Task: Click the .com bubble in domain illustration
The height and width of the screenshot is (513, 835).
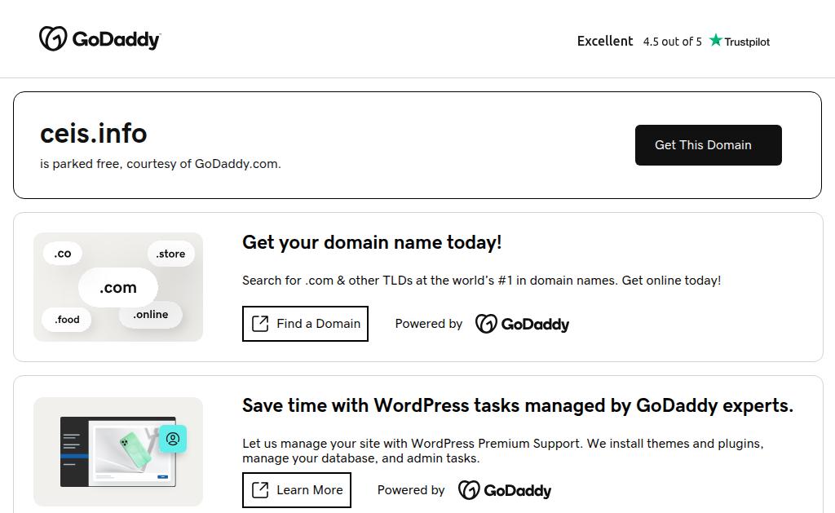Action: click(x=118, y=288)
